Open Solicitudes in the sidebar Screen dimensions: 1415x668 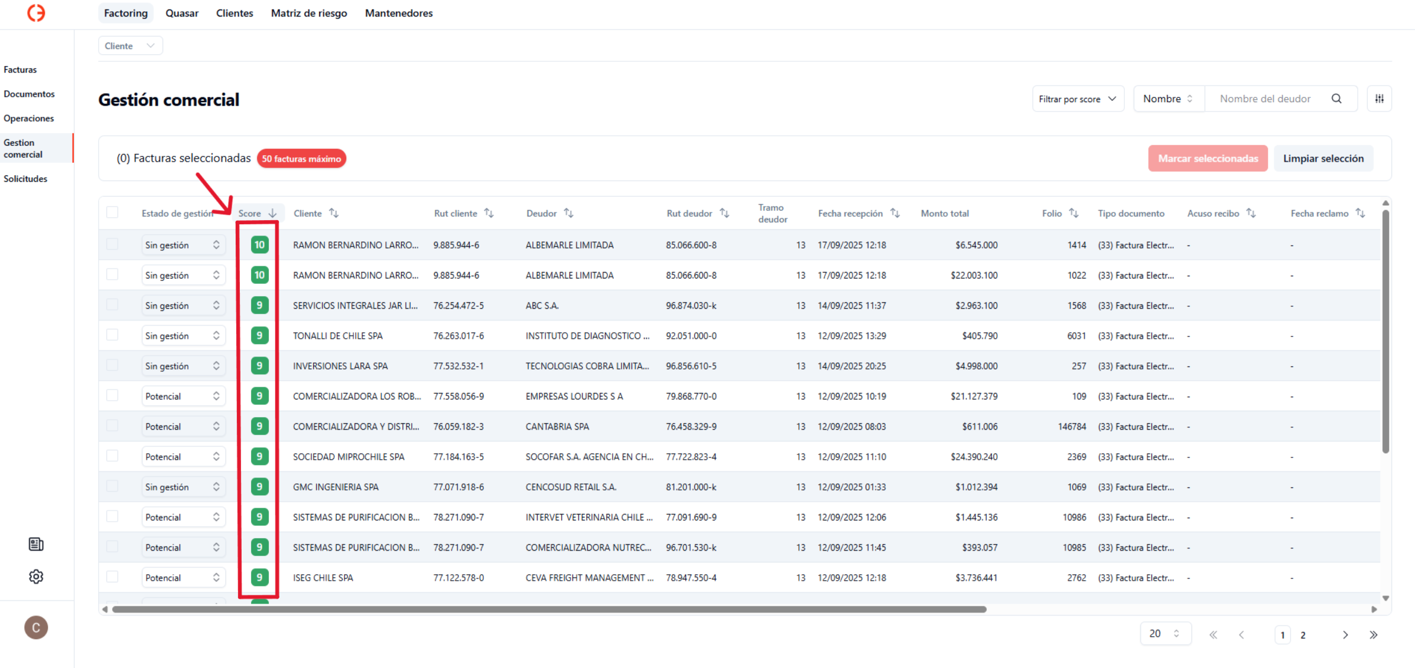point(25,179)
